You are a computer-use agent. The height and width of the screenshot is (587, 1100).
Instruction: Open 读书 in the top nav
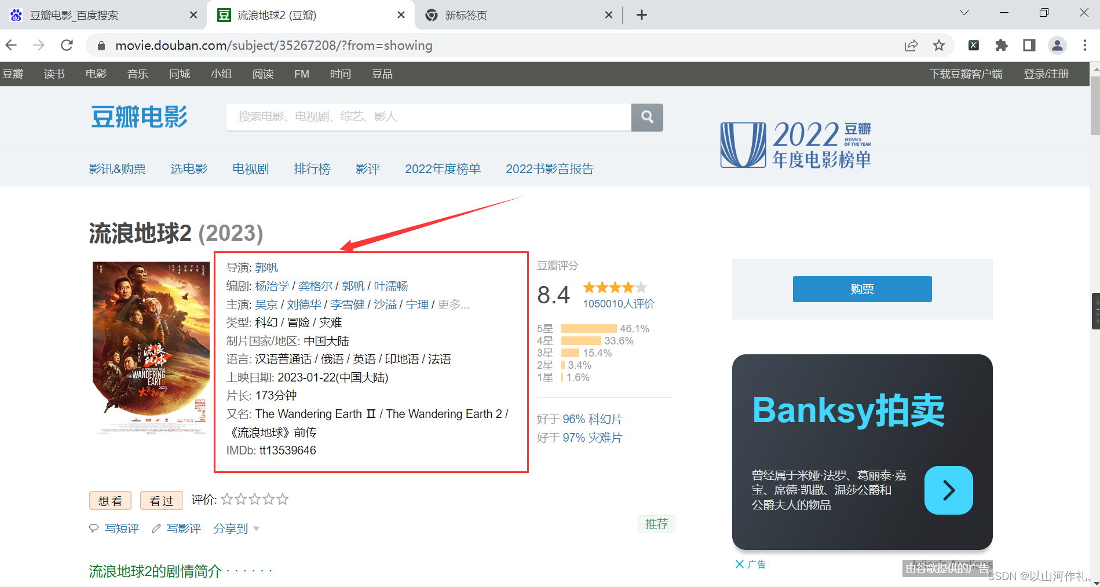pos(54,74)
